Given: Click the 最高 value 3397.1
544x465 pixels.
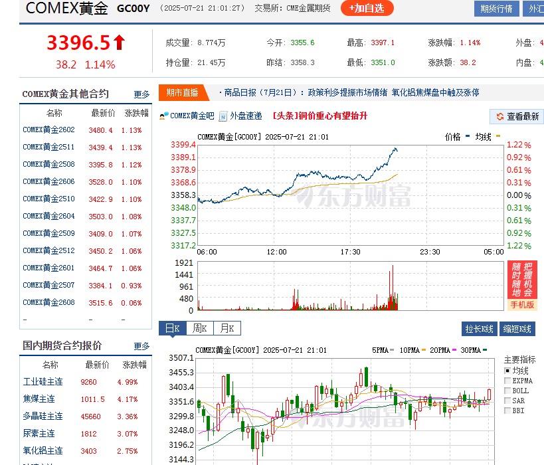Looking at the screenshot, I should pyautogui.click(x=383, y=43).
